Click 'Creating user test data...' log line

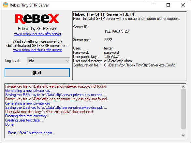[24, 120]
